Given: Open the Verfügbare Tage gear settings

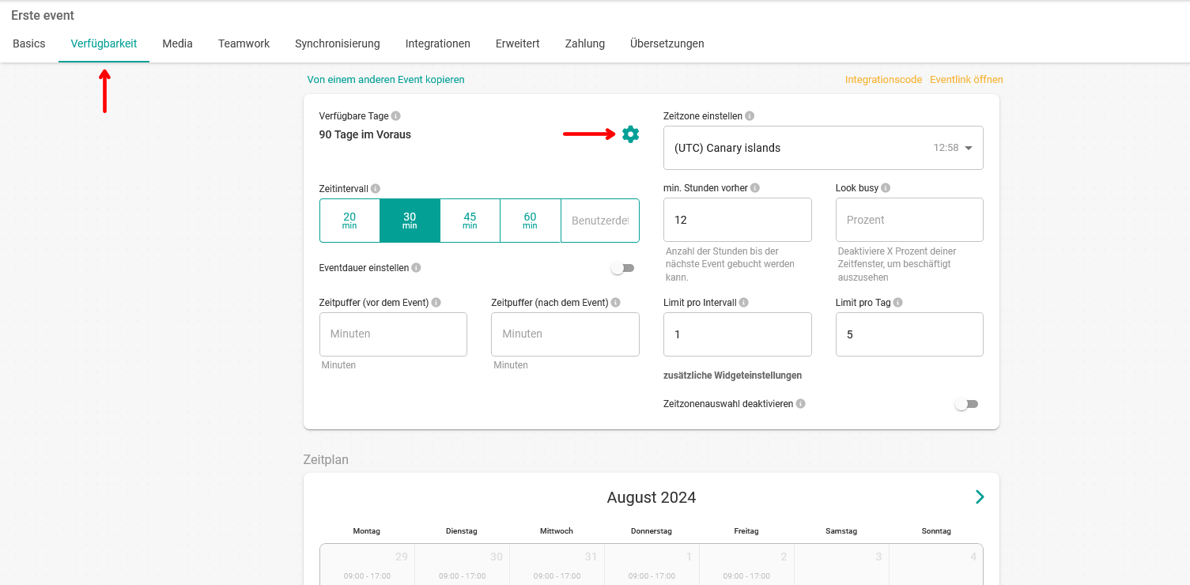Looking at the screenshot, I should [x=630, y=134].
